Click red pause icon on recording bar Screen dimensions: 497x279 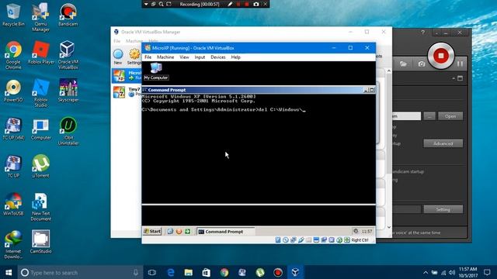tap(238, 4)
